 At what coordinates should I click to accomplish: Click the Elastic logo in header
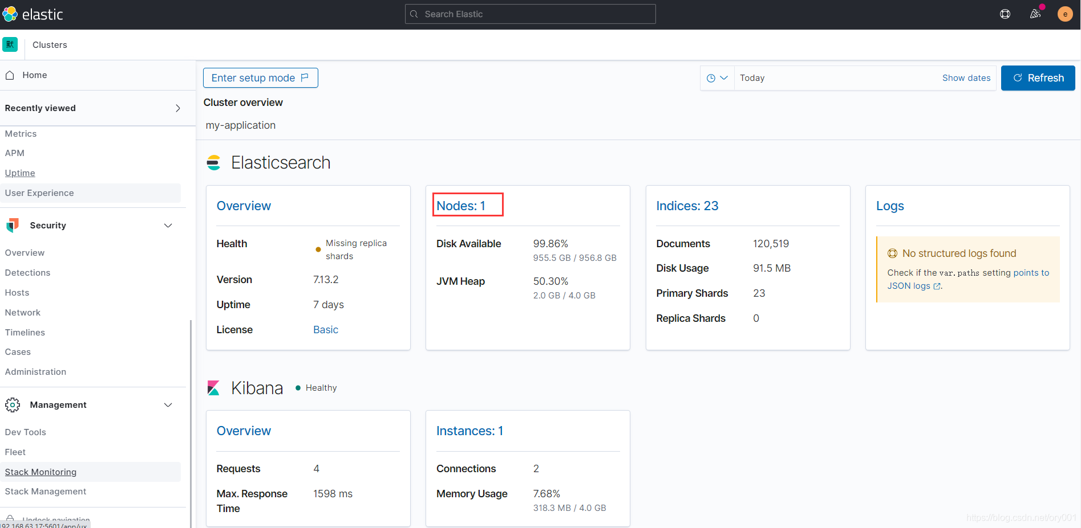pyautogui.click(x=33, y=14)
